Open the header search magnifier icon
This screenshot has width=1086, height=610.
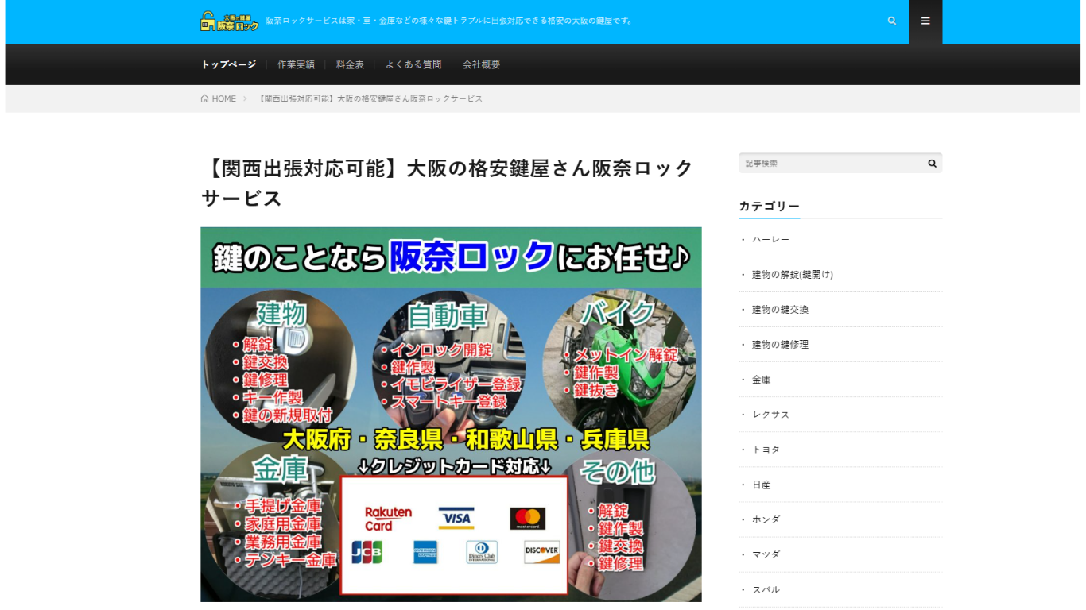pos(892,21)
